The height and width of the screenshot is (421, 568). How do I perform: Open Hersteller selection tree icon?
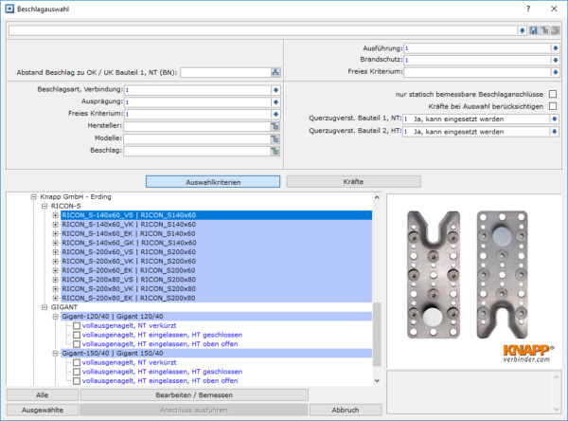275,126
